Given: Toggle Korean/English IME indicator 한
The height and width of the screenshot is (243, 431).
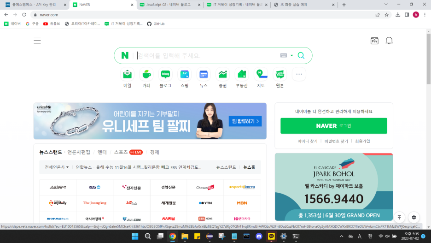Looking at the screenshot, I should point(370,236).
